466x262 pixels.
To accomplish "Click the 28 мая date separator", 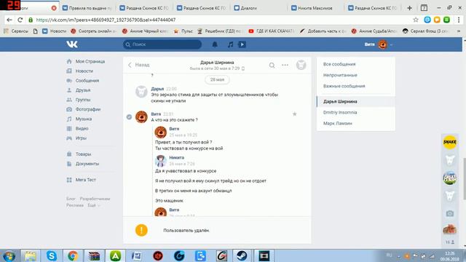I will tap(217, 79).
